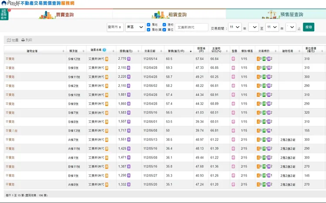Click the orange land marker icon in the S棟5號 row
Viewport: 326px width, 203px height.
258,68
